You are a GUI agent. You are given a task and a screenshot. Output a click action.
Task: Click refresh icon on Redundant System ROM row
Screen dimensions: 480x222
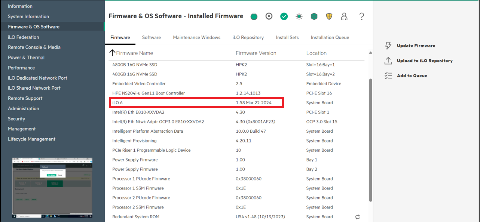point(357,217)
